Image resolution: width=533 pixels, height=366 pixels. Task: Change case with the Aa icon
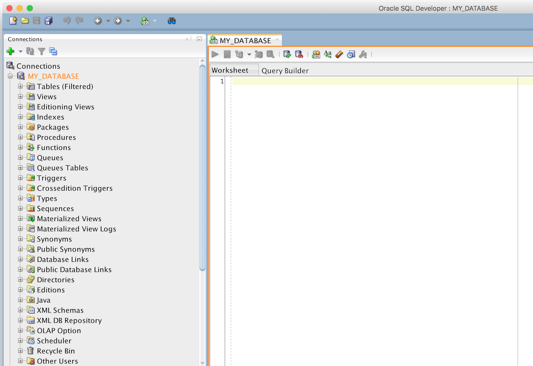click(x=328, y=54)
